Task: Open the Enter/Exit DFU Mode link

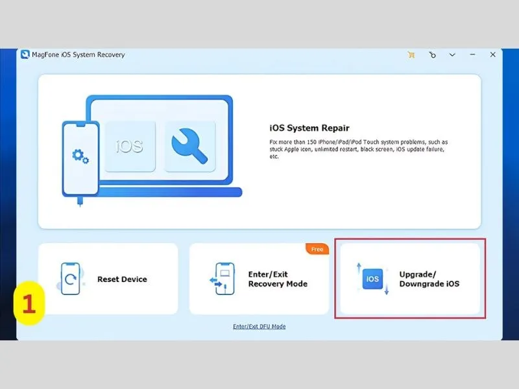Action: click(x=259, y=327)
